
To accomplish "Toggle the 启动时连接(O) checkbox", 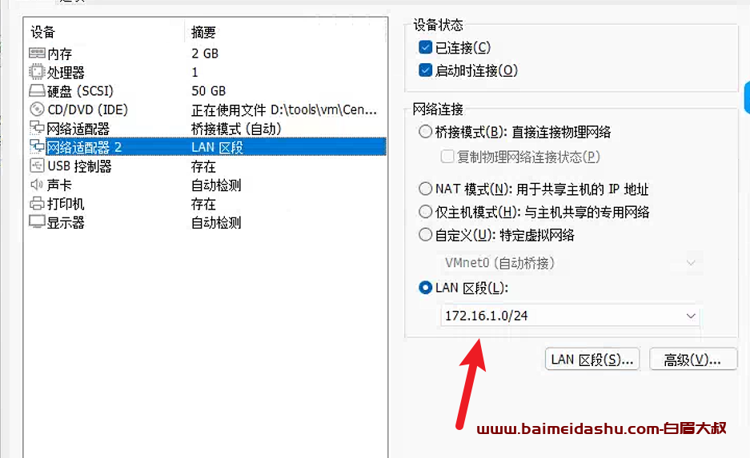I will 425,70.
